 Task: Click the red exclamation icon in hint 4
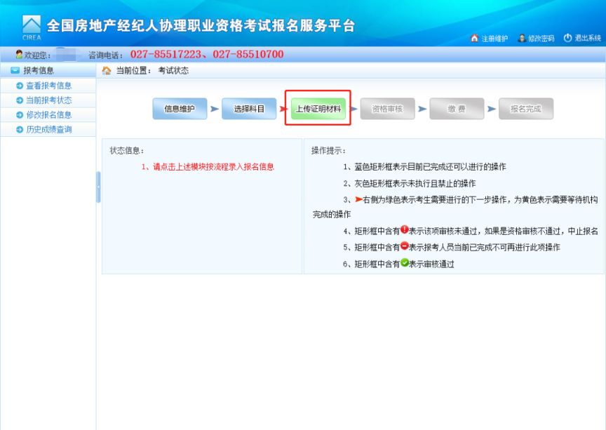pos(404,229)
